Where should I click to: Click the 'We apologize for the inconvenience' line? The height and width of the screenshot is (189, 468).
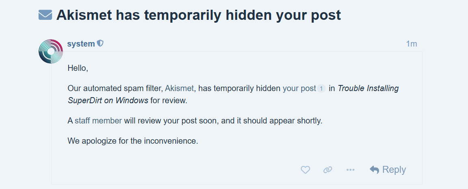[133, 141]
